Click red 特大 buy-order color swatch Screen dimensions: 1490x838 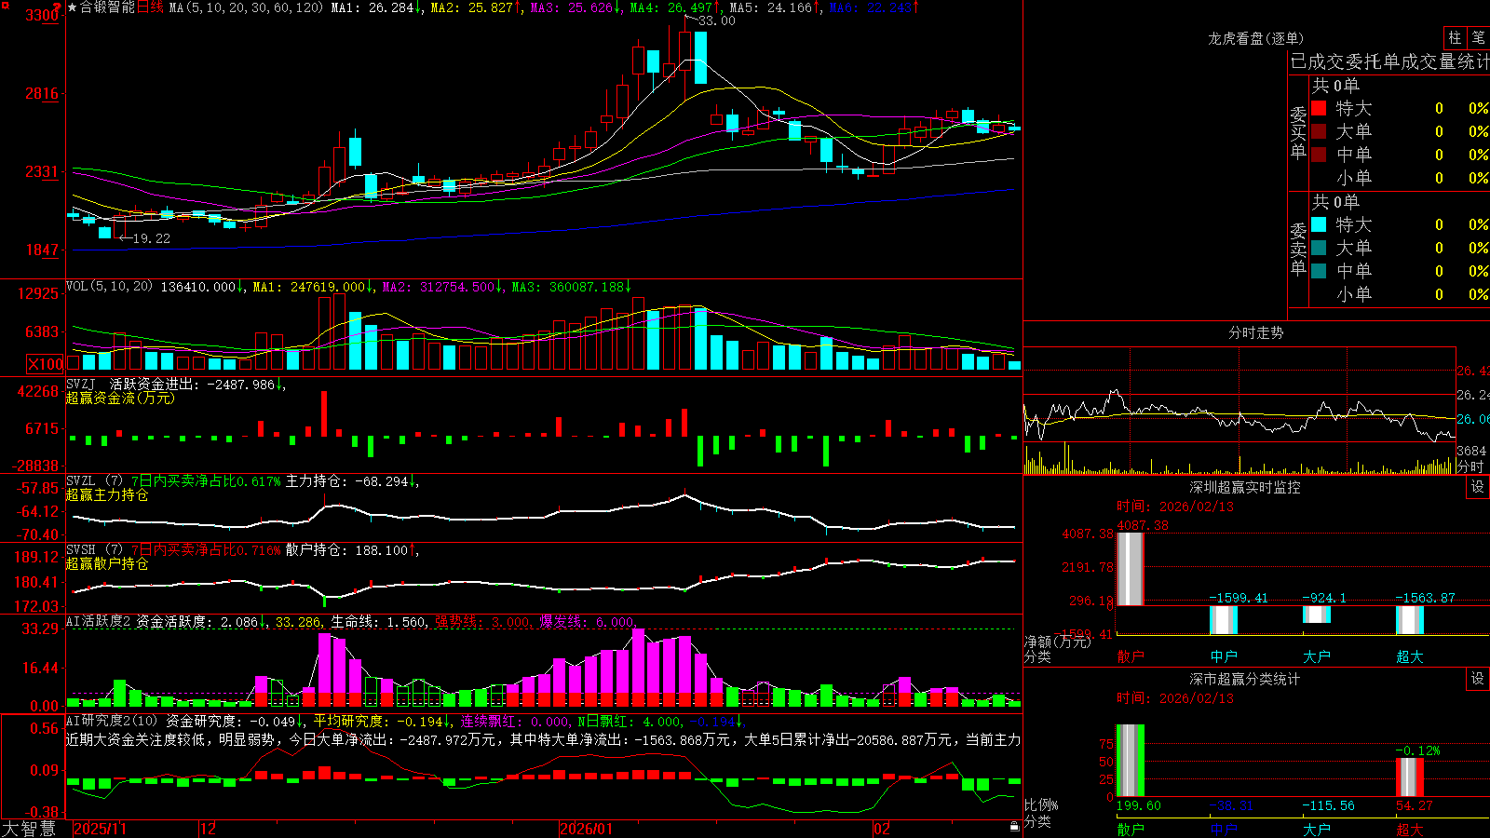pyautogui.click(x=1319, y=108)
